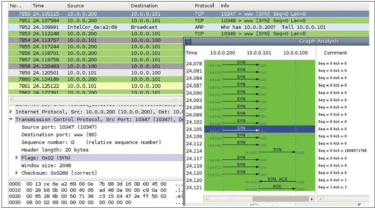The width and height of the screenshot is (375, 210).
Task: Click the Comment column header
Action: tap(335, 53)
